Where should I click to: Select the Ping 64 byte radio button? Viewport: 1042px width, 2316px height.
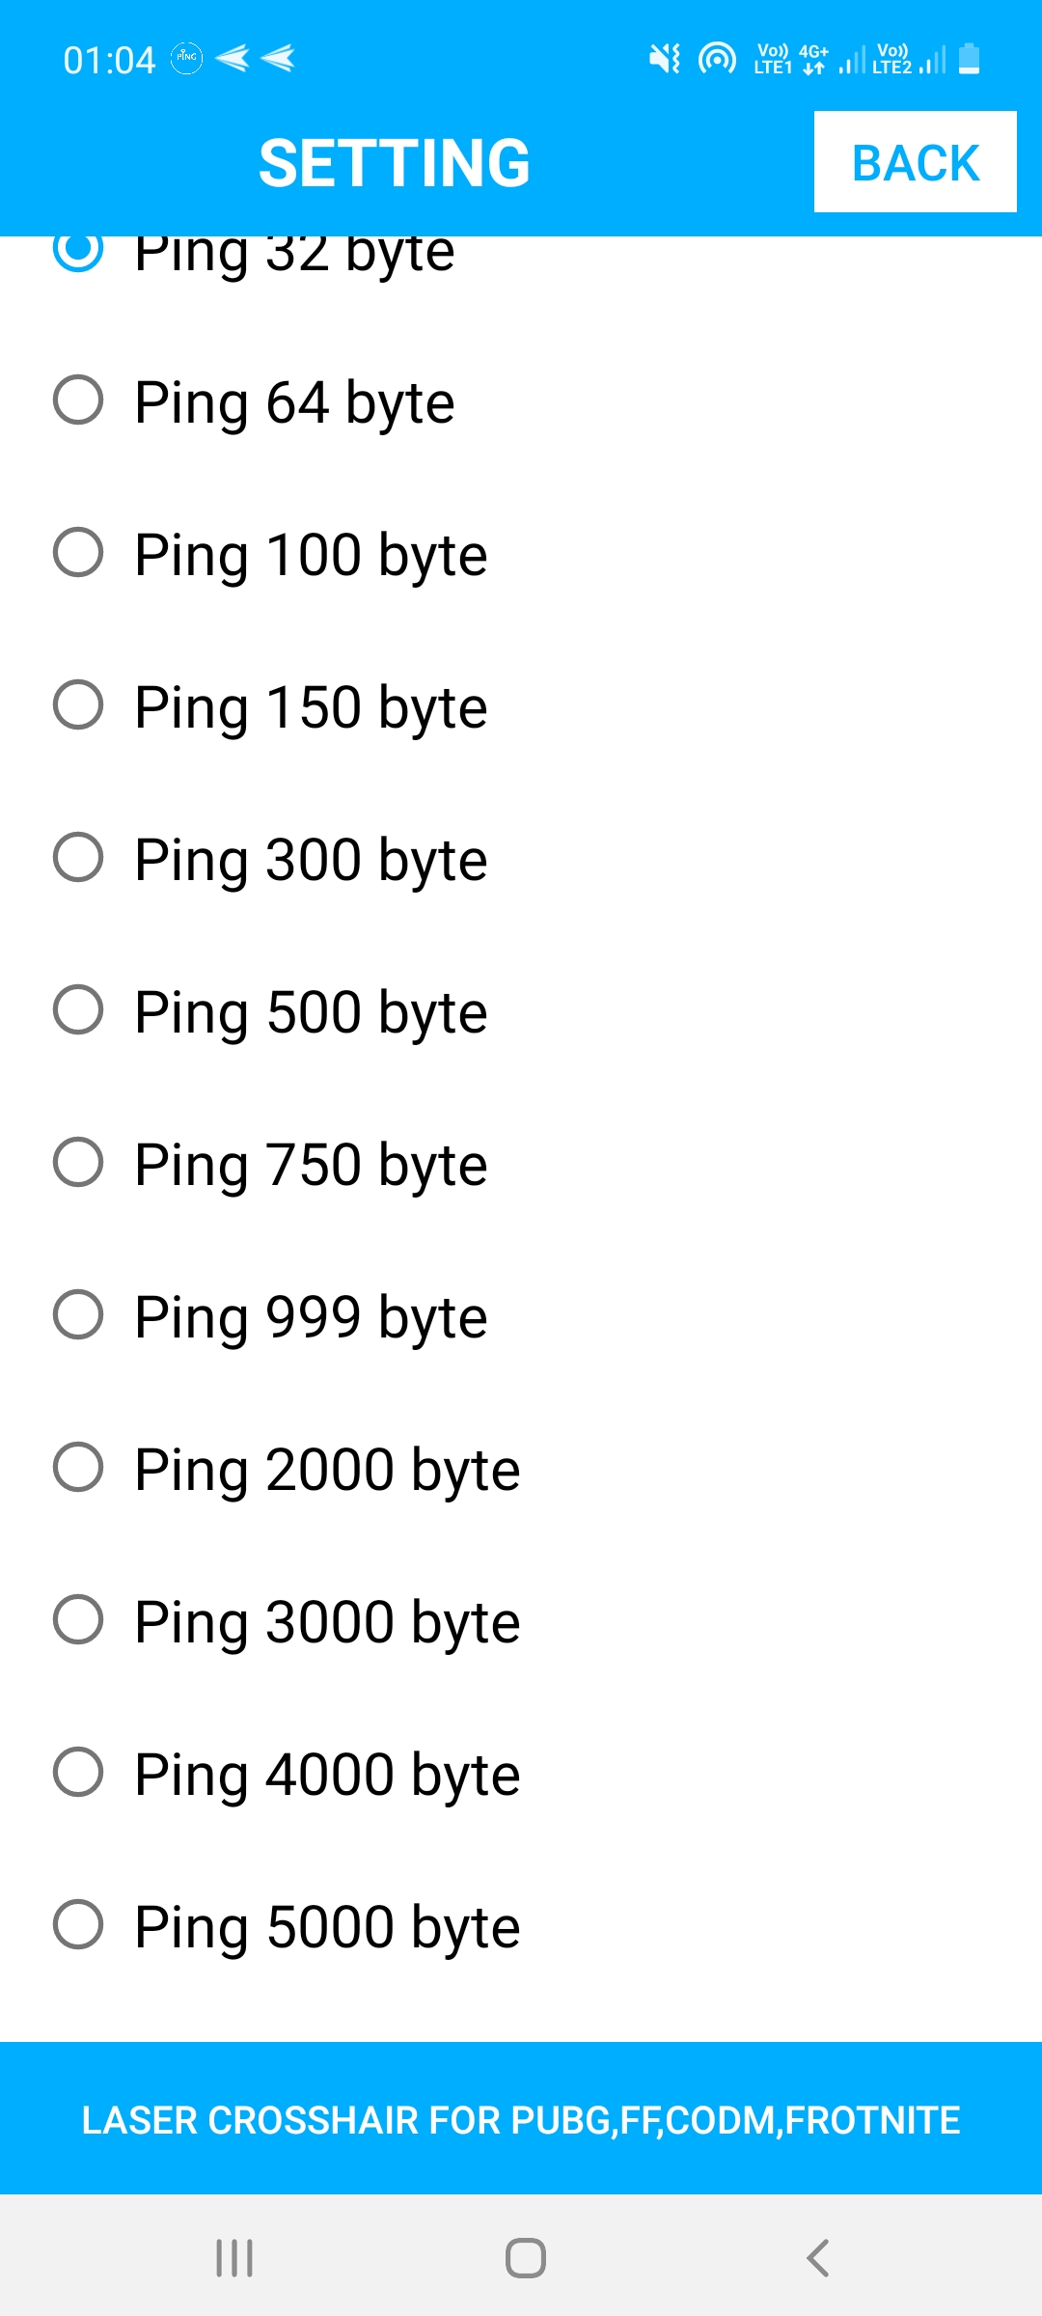78,400
